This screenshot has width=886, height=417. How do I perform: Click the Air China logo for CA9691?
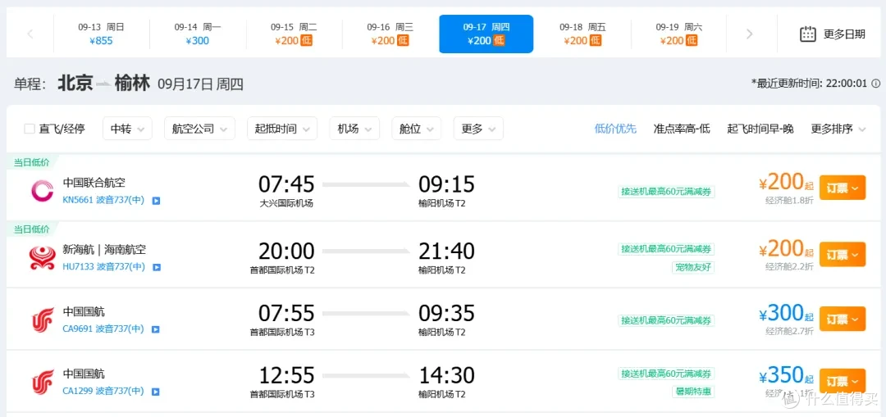coord(43,320)
